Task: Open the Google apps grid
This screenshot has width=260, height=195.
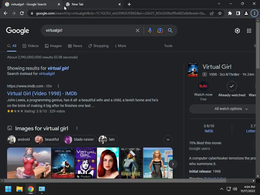Action: coord(249,31)
